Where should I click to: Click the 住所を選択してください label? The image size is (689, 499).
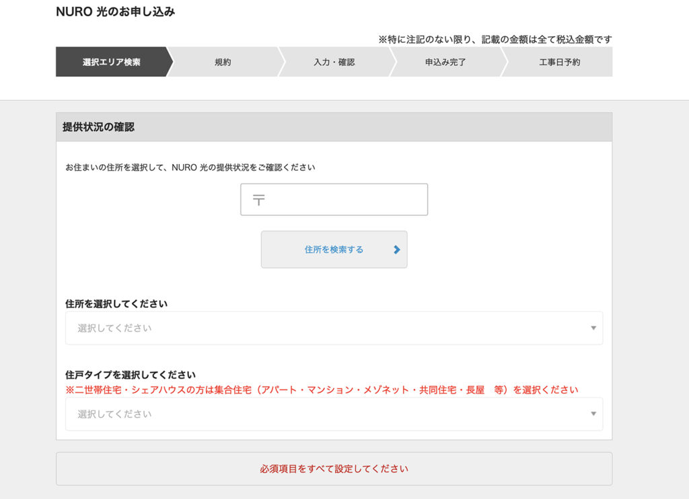(x=116, y=303)
